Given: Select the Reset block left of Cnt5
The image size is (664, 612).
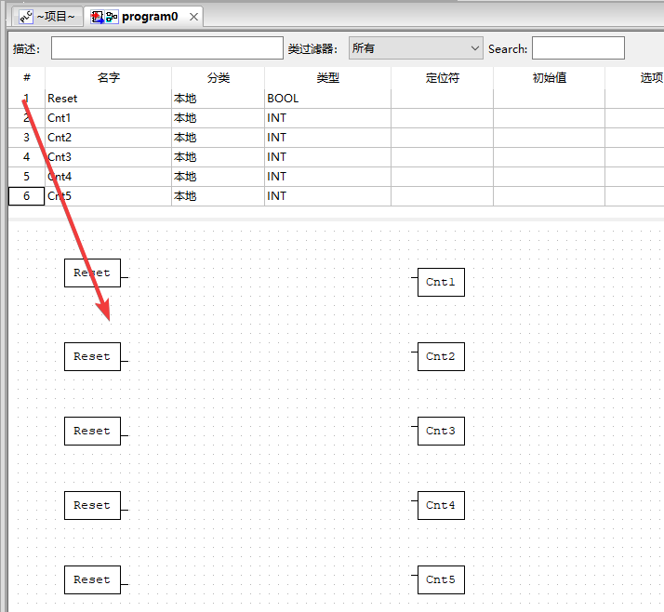Looking at the screenshot, I should coord(92,579).
